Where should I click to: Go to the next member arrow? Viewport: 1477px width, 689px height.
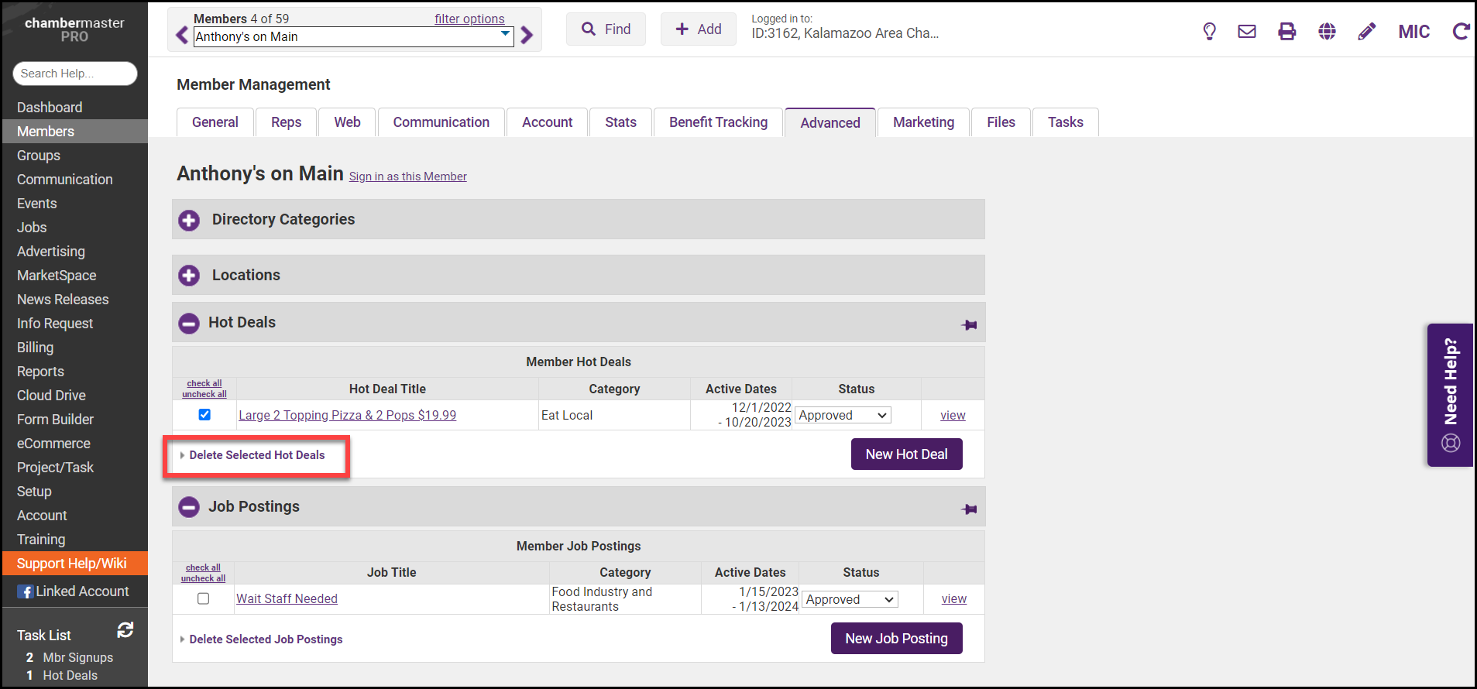tap(527, 35)
